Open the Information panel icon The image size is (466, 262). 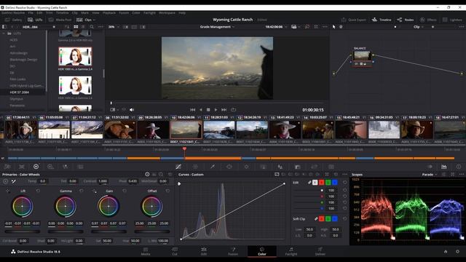[x=459, y=167]
